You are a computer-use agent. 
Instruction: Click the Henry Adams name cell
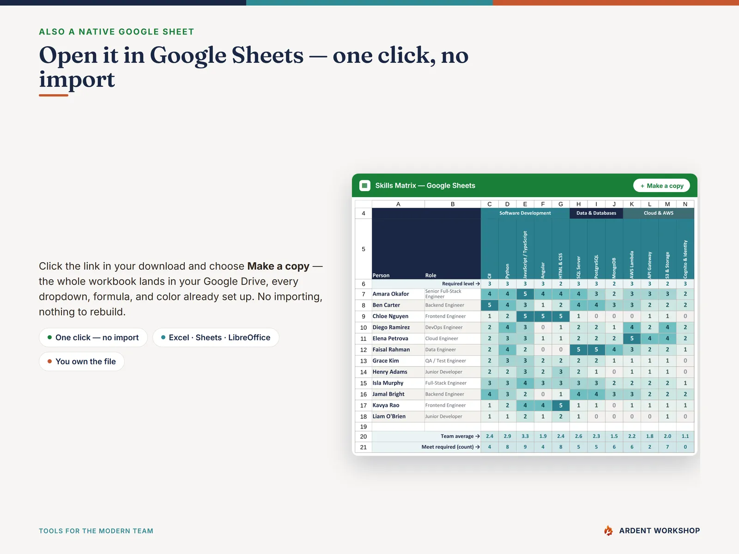click(x=398, y=372)
